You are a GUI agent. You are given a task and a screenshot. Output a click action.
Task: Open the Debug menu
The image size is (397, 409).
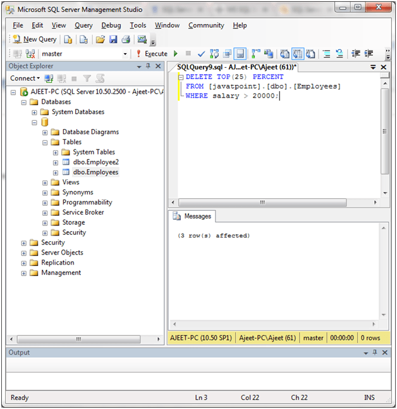pos(111,25)
